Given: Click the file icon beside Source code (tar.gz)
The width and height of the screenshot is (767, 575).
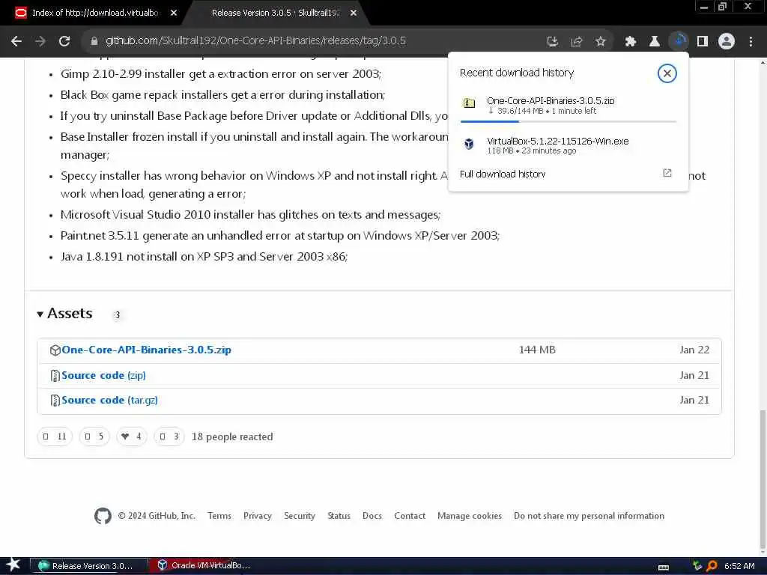Looking at the screenshot, I should (55, 401).
